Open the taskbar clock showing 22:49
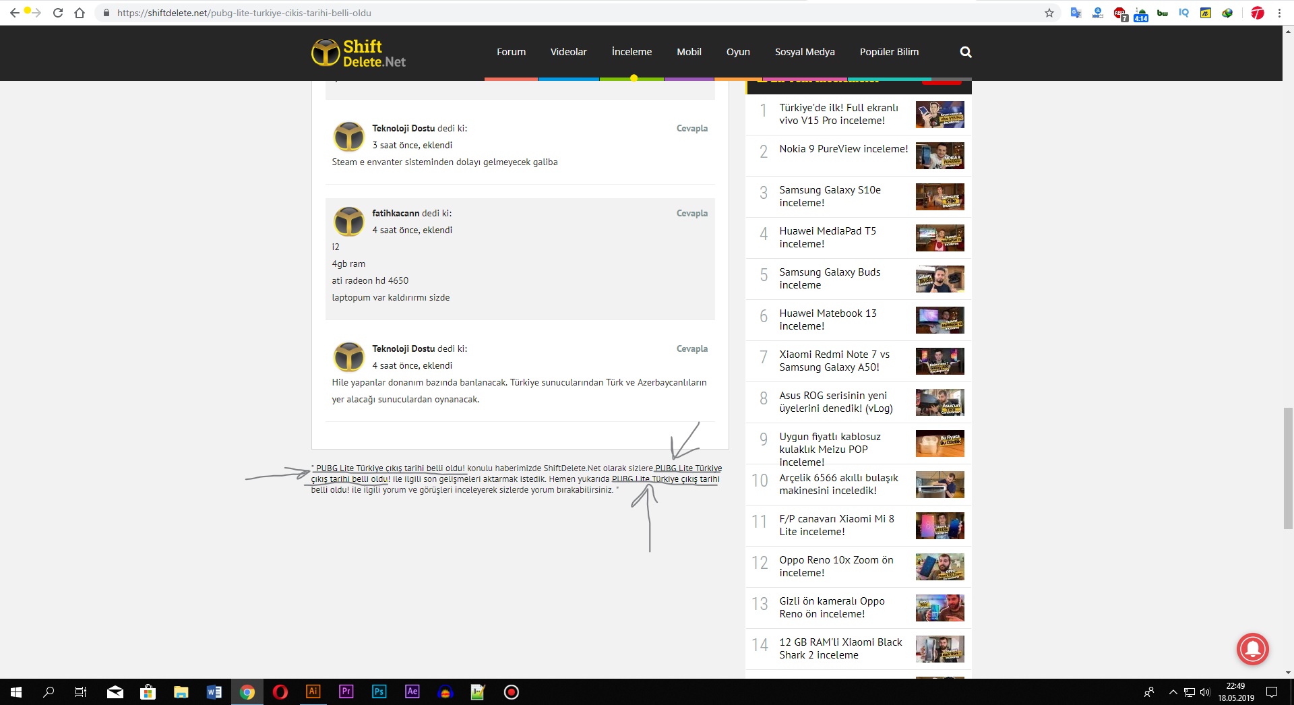This screenshot has height=705, width=1294. [1236, 692]
